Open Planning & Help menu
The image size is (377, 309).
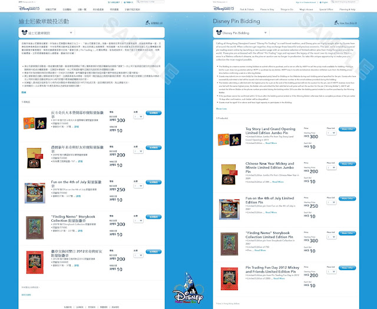pos(347,9)
